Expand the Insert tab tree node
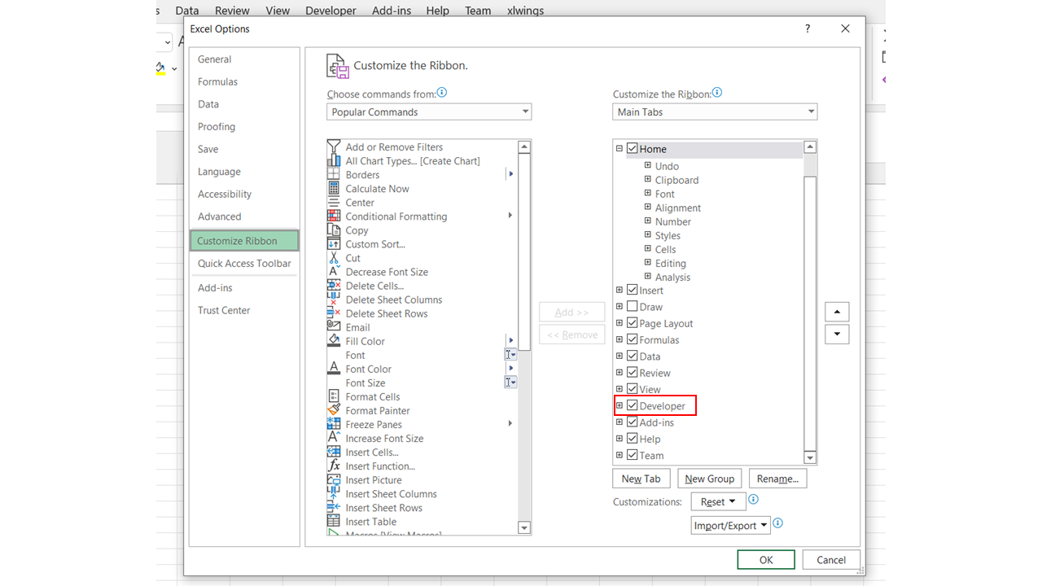Image resolution: width=1042 pixels, height=586 pixels. click(620, 290)
